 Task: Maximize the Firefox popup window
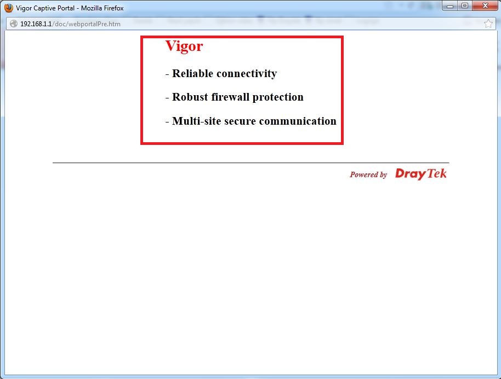[465, 6]
